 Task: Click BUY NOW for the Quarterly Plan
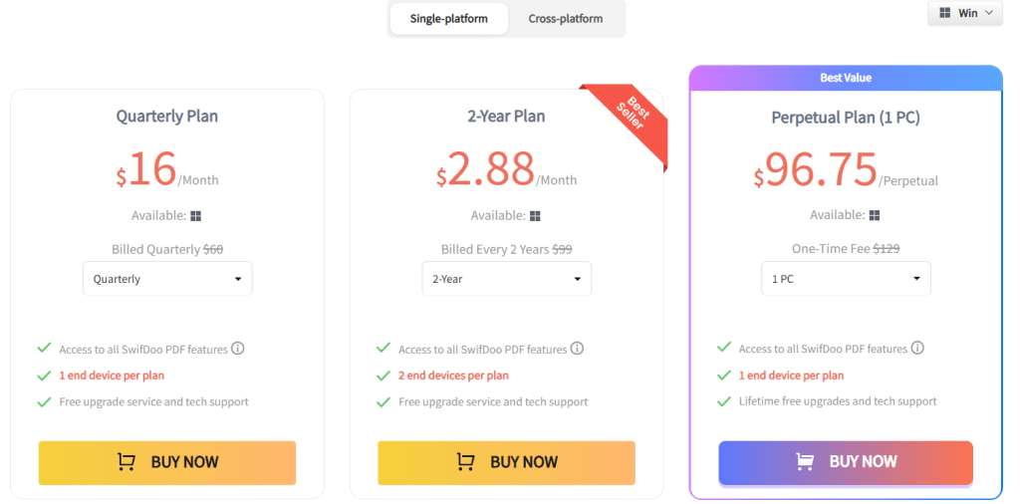(167, 462)
